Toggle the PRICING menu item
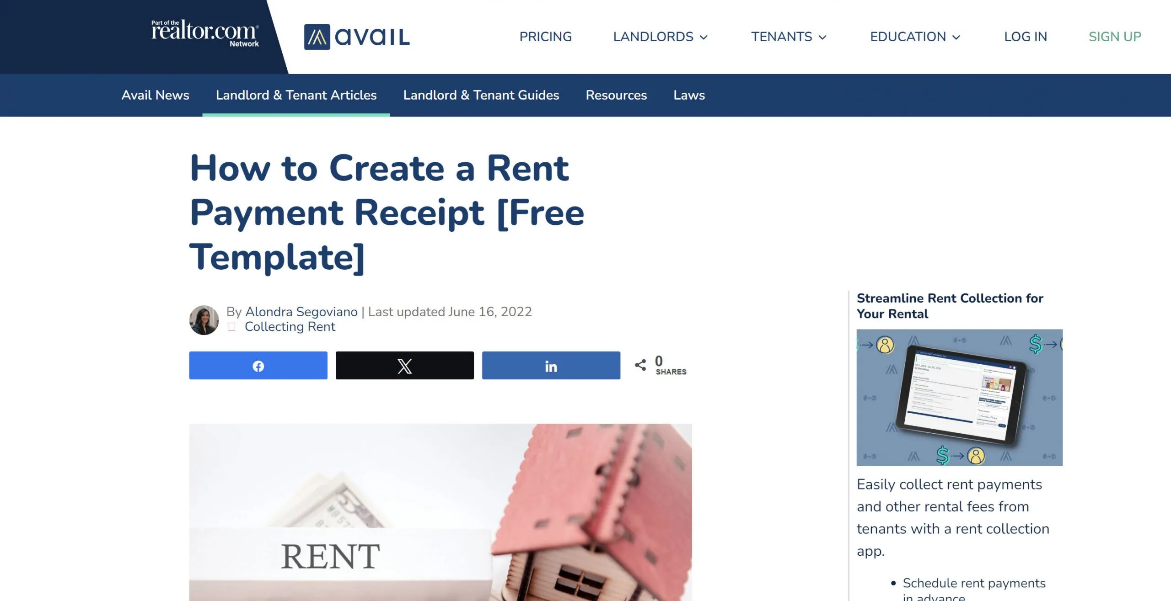Image resolution: width=1171 pixels, height=601 pixels. tap(545, 36)
